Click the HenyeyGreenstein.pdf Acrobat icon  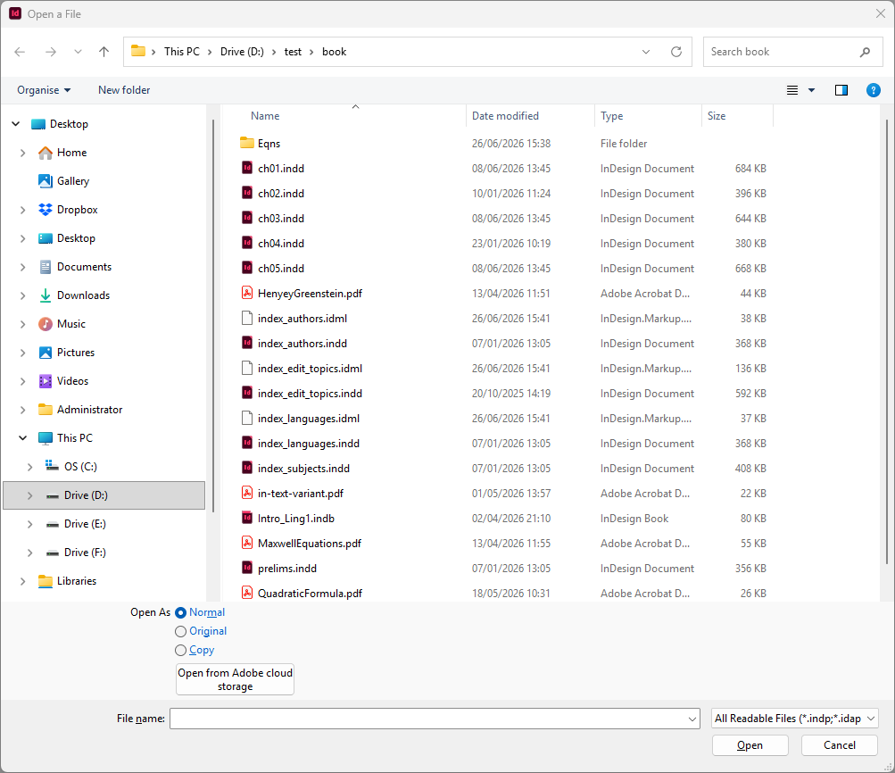pyautogui.click(x=246, y=293)
